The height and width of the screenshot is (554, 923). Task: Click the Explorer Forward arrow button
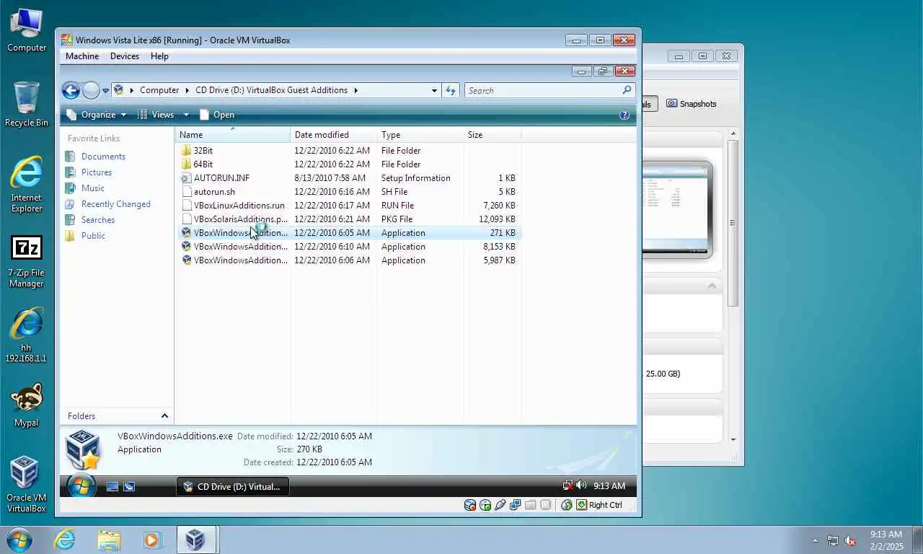(x=91, y=90)
